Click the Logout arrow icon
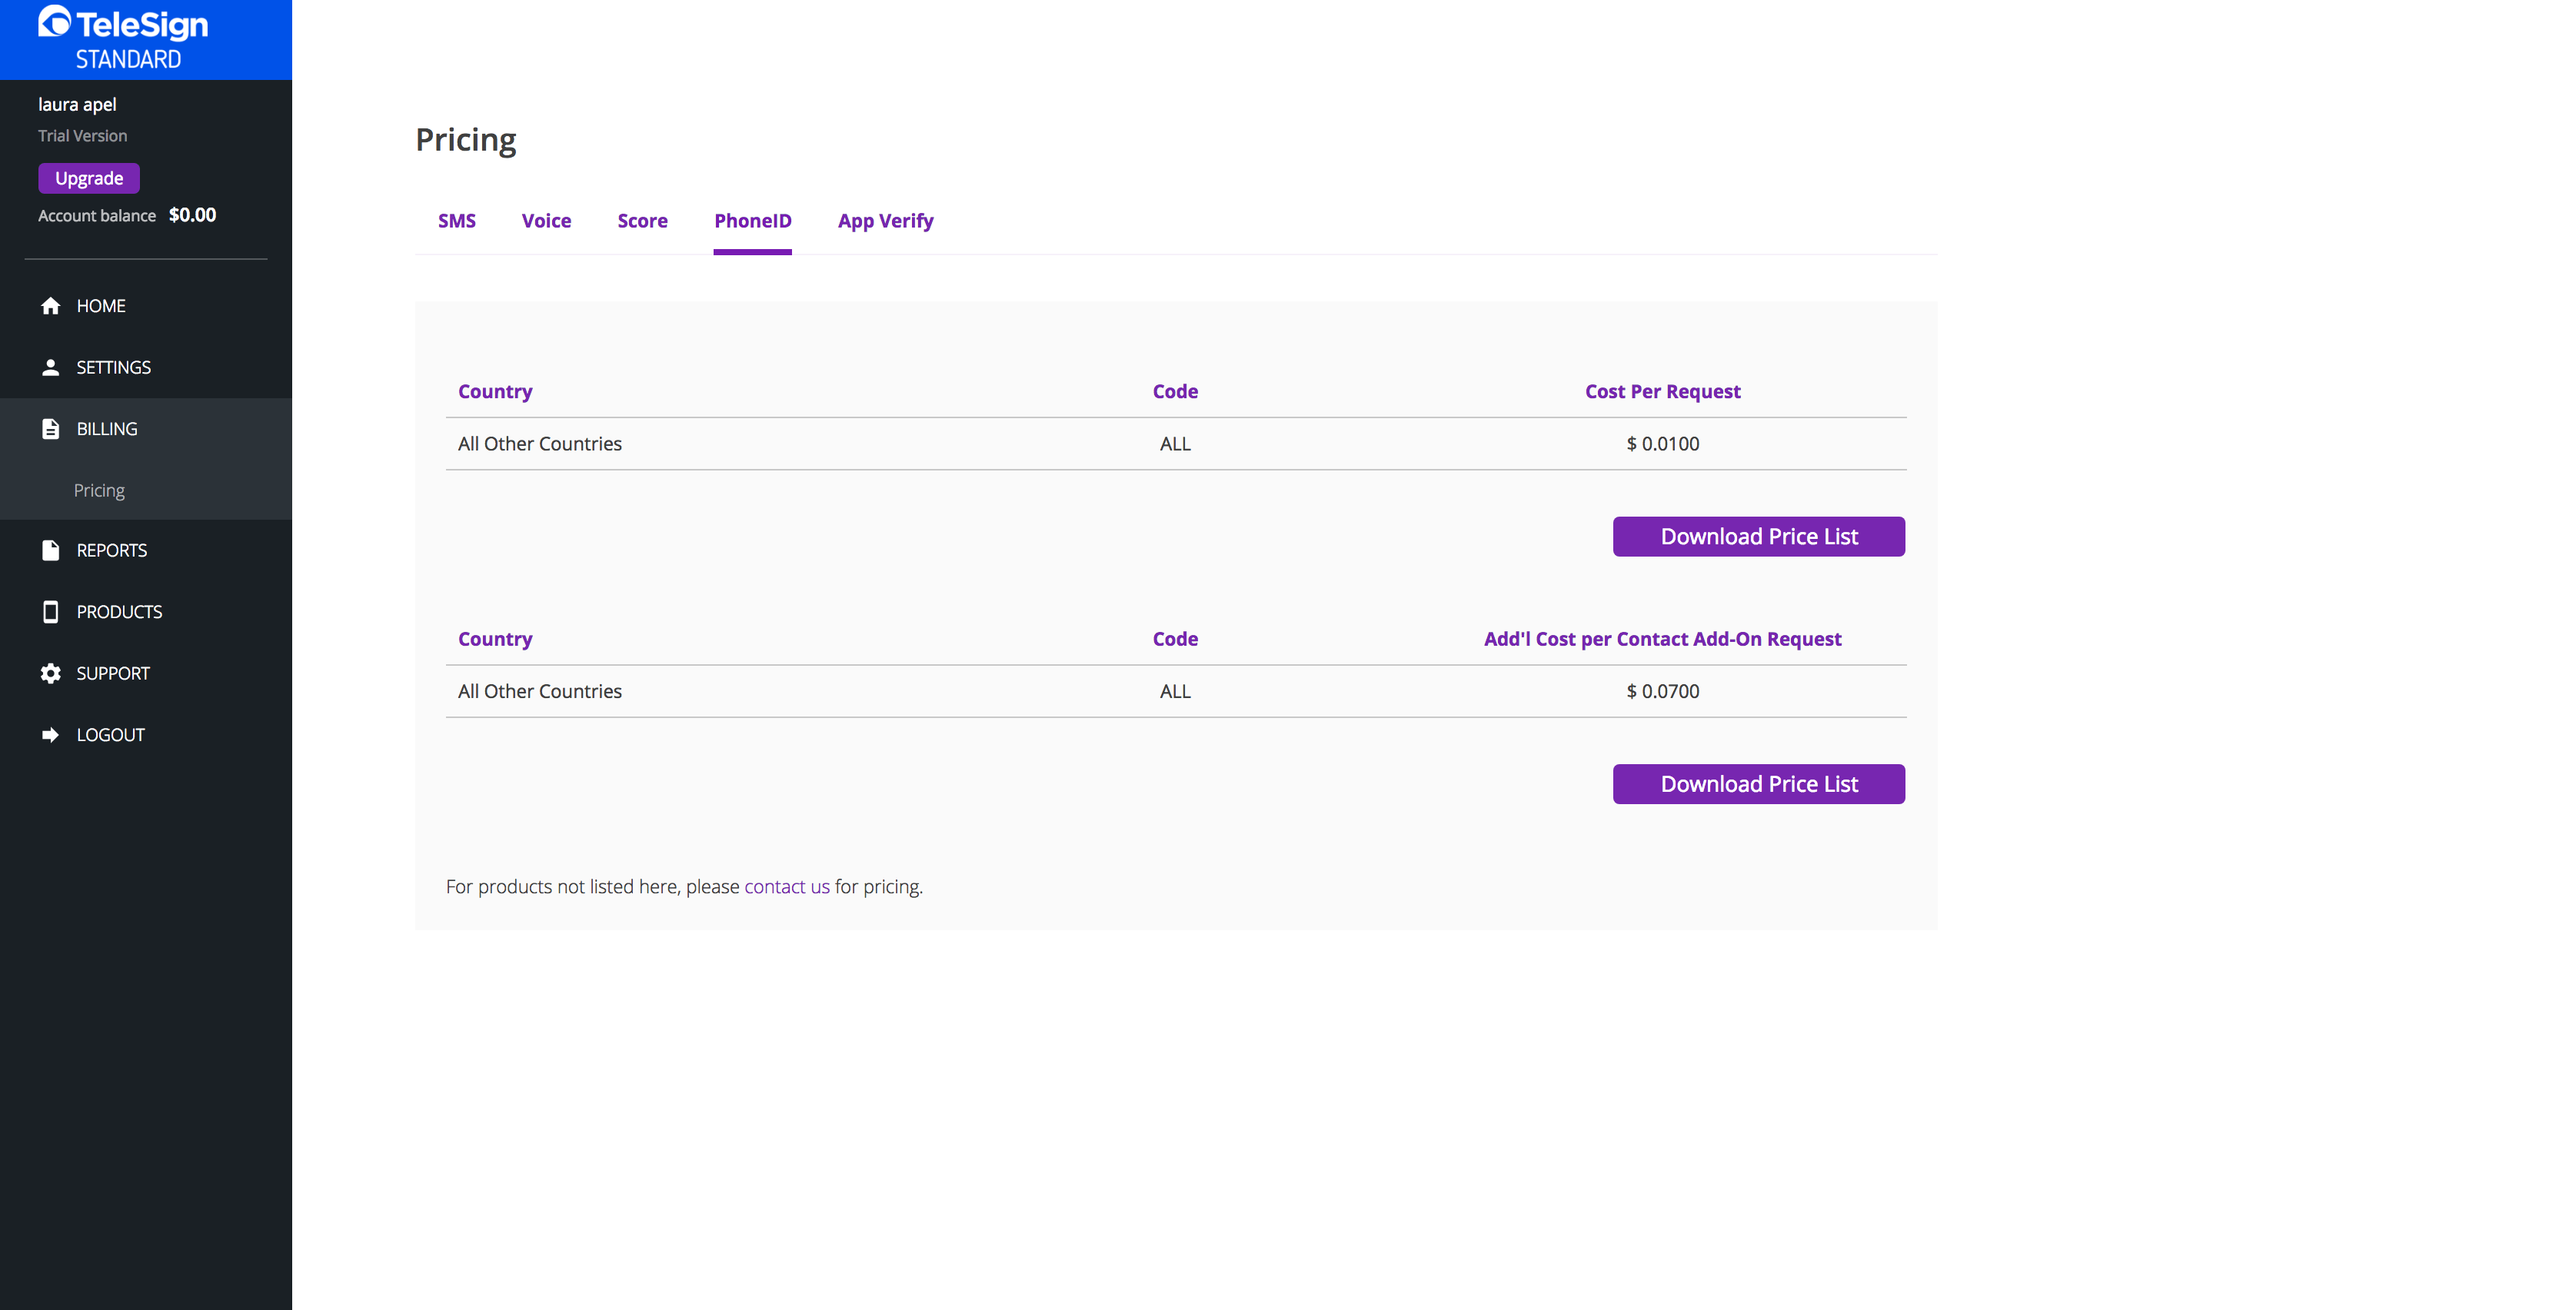This screenshot has height=1310, width=2576. click(51, 734)
